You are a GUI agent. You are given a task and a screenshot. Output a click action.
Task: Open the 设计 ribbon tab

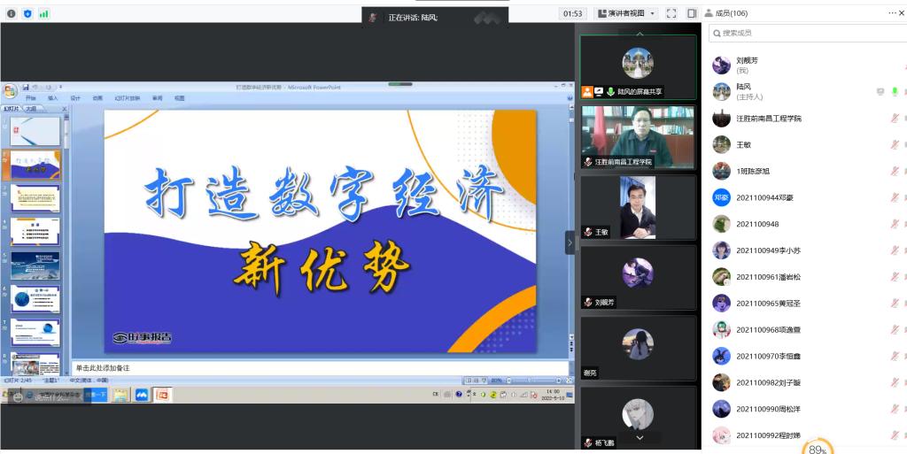pyautogui.click(x=75, y=98)
